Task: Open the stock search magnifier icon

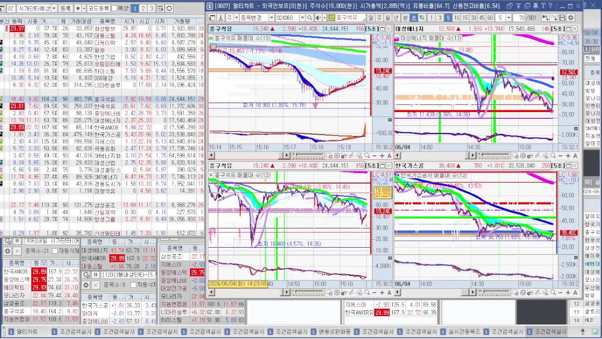Action: (309, 18)
